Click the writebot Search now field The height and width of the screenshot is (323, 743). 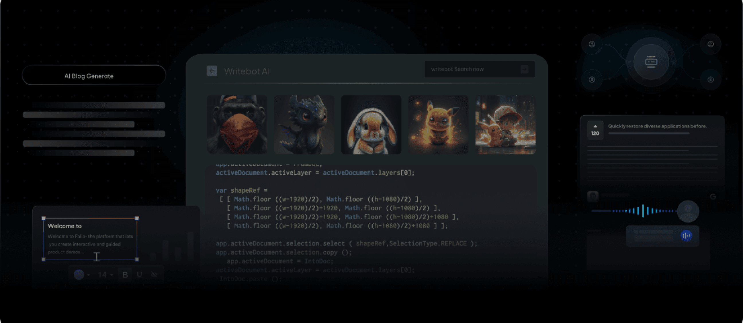pyautogui.click(x=479, y=69)
